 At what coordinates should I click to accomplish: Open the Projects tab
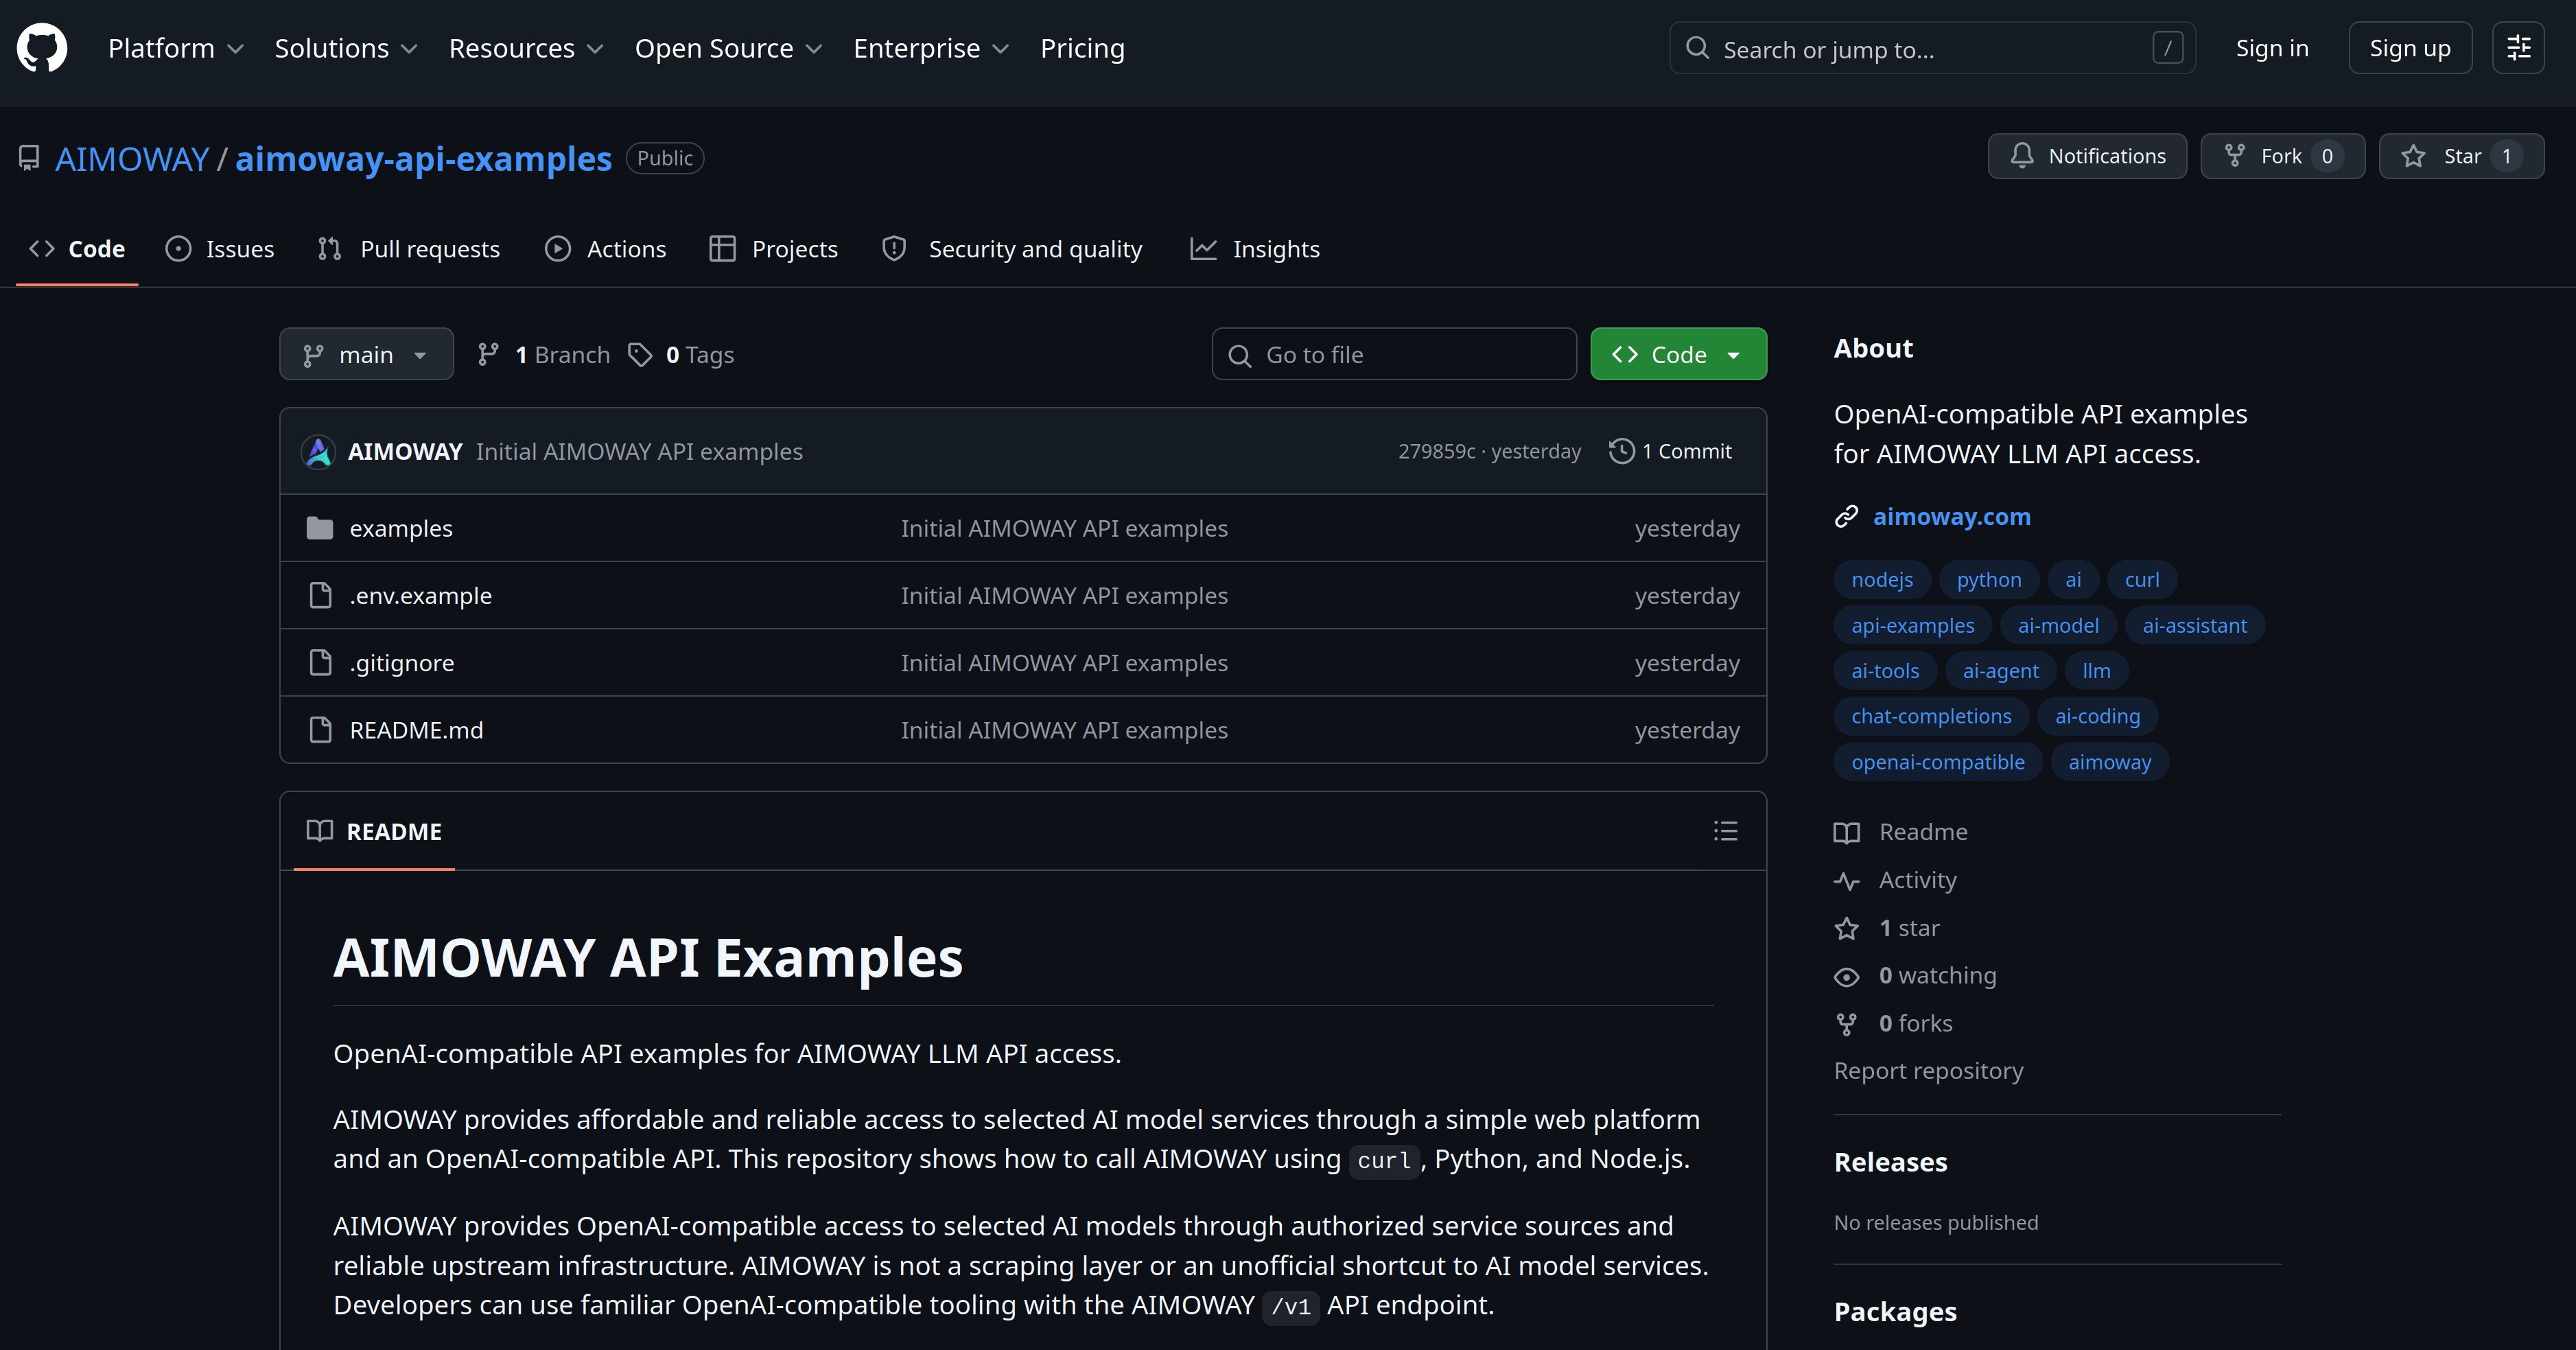click(773, 249)
